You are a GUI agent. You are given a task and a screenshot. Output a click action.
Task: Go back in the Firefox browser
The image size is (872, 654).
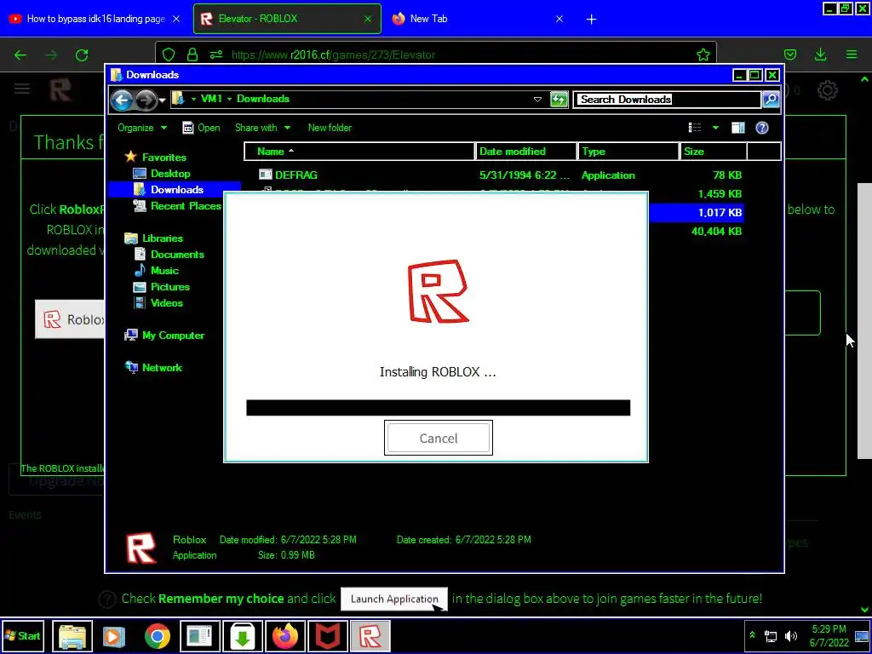click(20, 54)
